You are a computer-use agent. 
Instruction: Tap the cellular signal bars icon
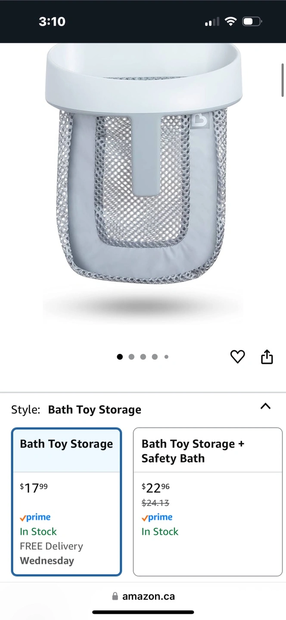[212, 22]
